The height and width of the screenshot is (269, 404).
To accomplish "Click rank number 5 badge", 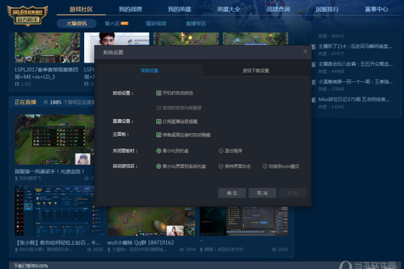I will click(313, 47).
